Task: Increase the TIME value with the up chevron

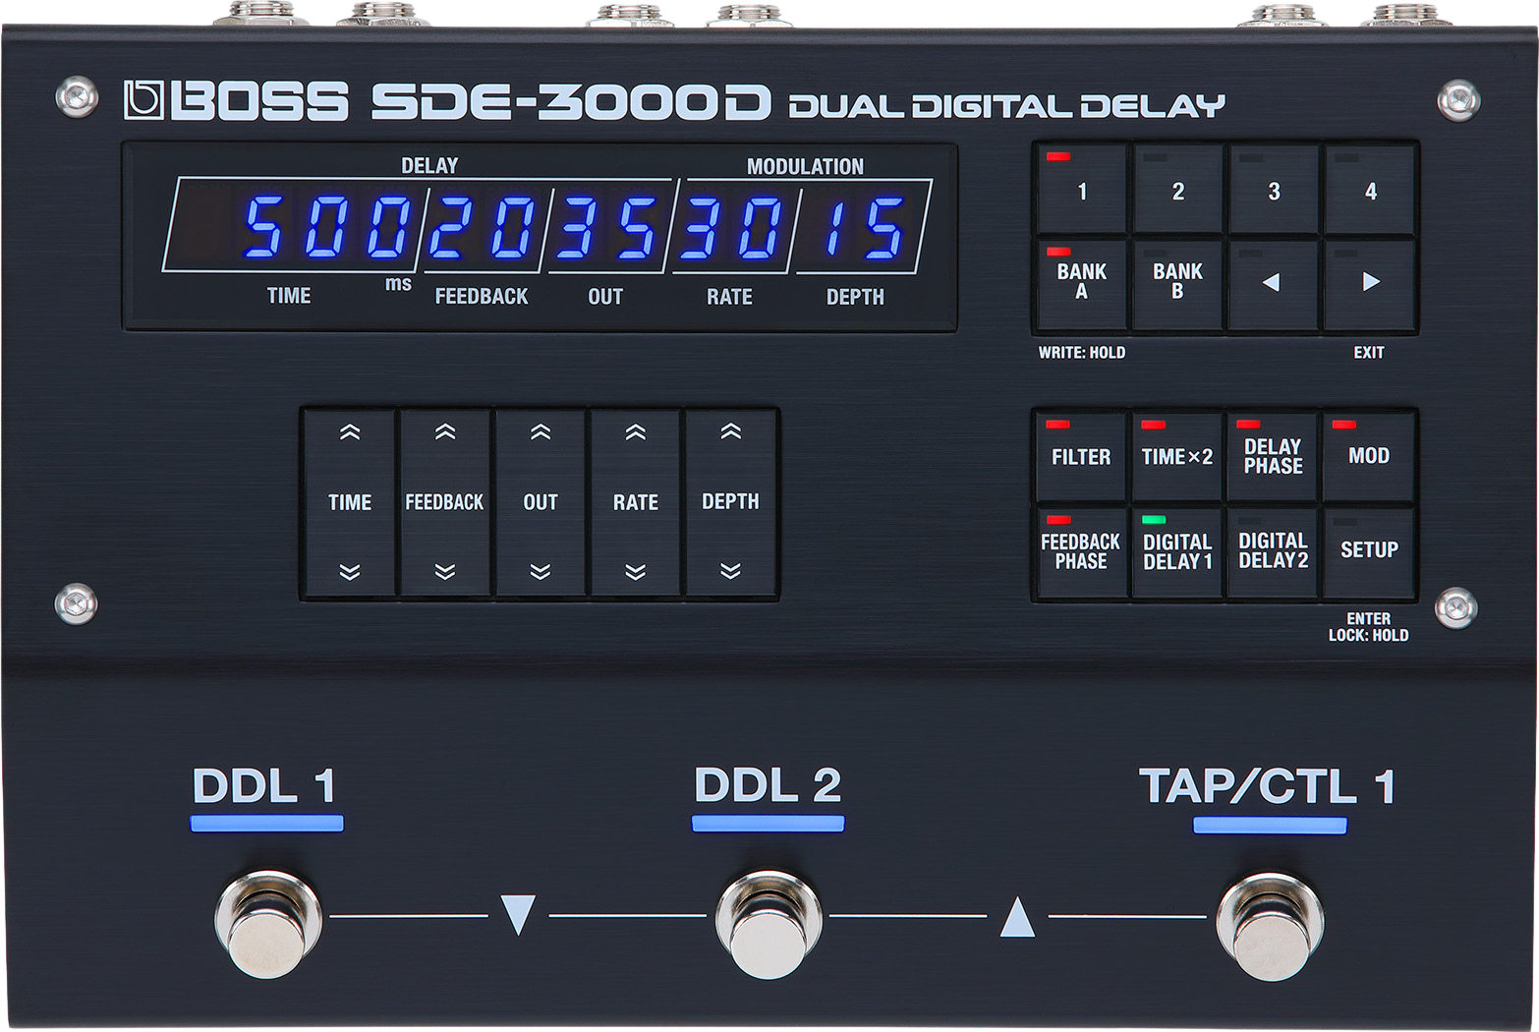Action: tap(350, 430)
